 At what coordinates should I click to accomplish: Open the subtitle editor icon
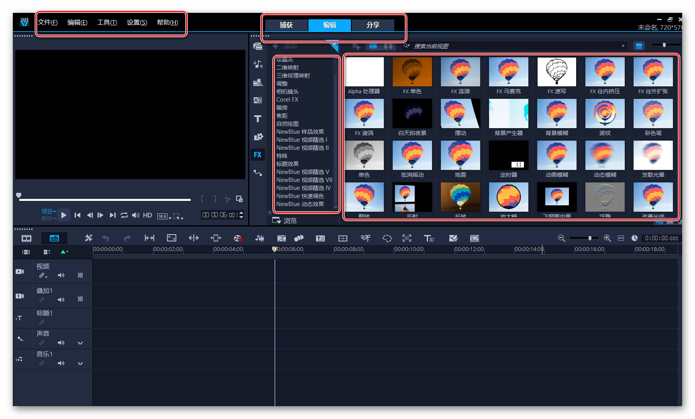[320, 238]
